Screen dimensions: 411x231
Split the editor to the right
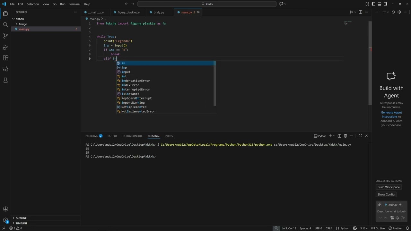(x=360, y=12)
